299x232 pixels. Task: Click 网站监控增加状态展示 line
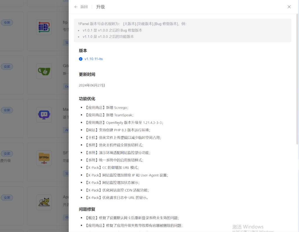point(112,183)
